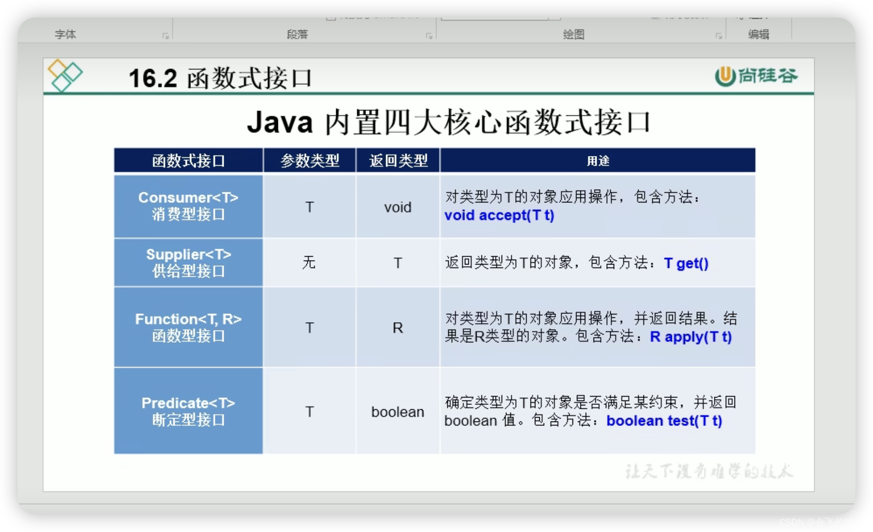This screenshot has width=873, height=532.
Task: Select the 尚硅谷 logo on the slide
Action: pyautogui.click(x=757, y=76)
